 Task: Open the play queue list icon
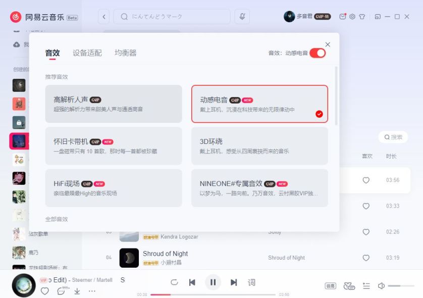(366, 286)
